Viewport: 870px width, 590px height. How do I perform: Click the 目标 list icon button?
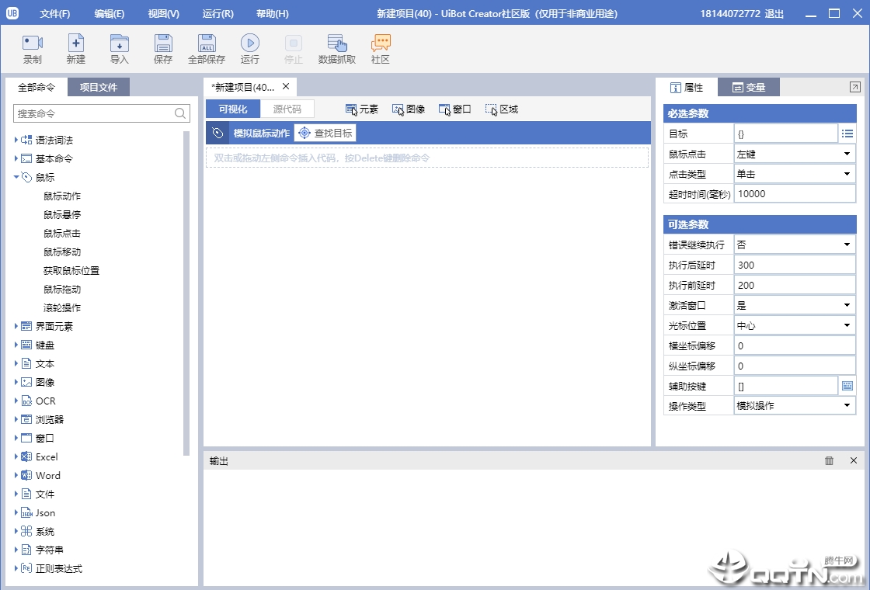pos(847,133)
